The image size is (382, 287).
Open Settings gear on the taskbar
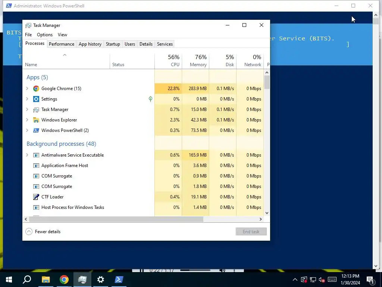(101, 280)
